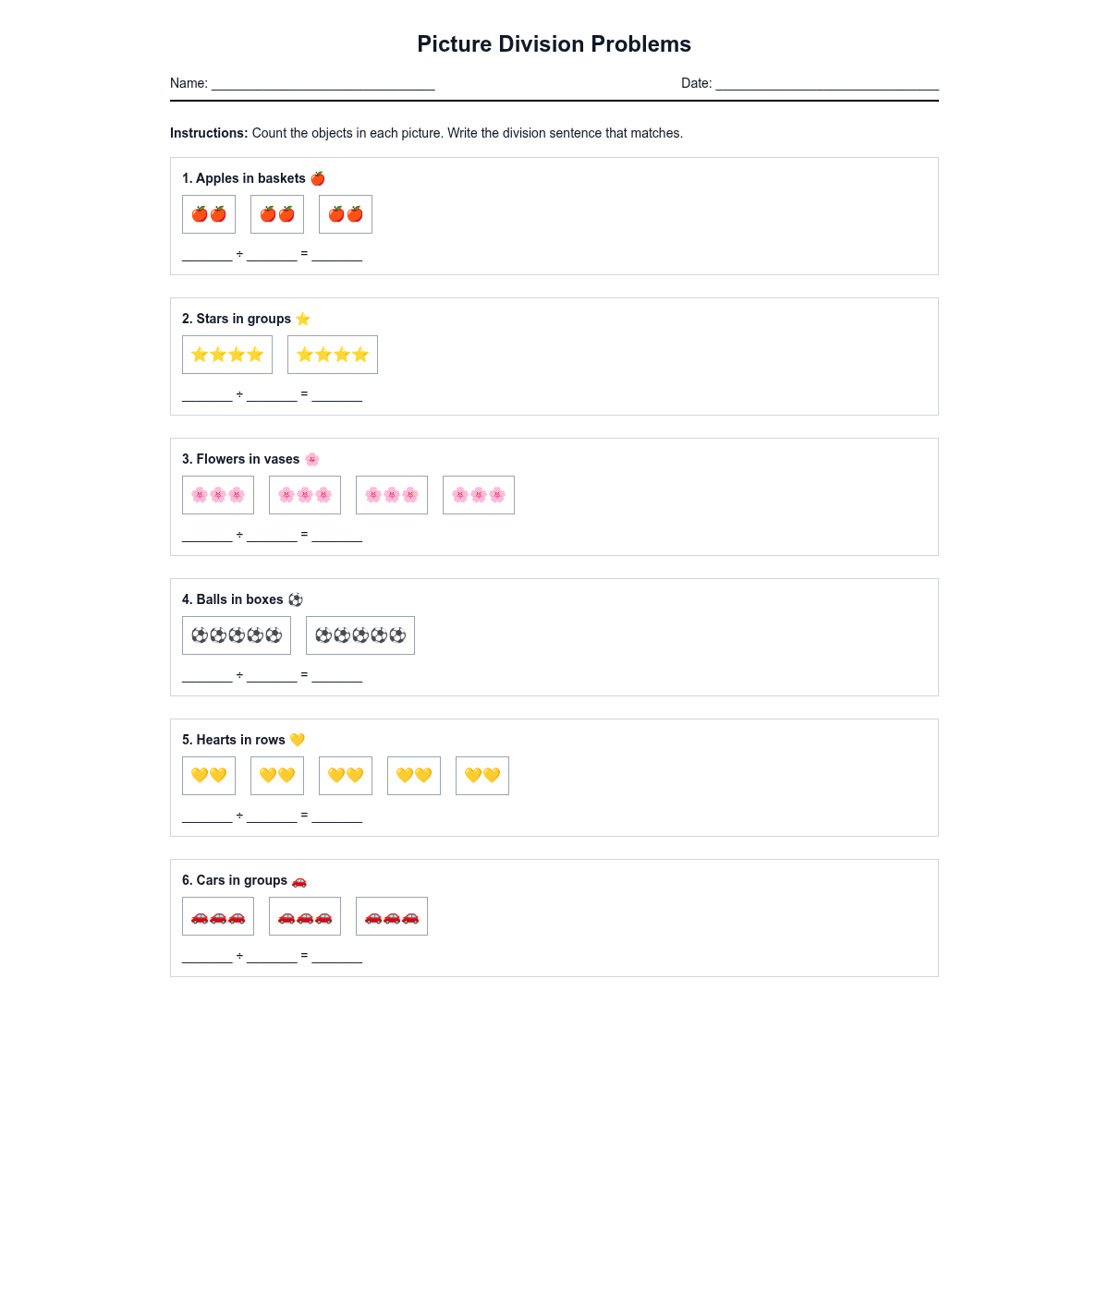Click the first blank in the apples equation
1109x1293 pixels.
click(x=207, y=254)
